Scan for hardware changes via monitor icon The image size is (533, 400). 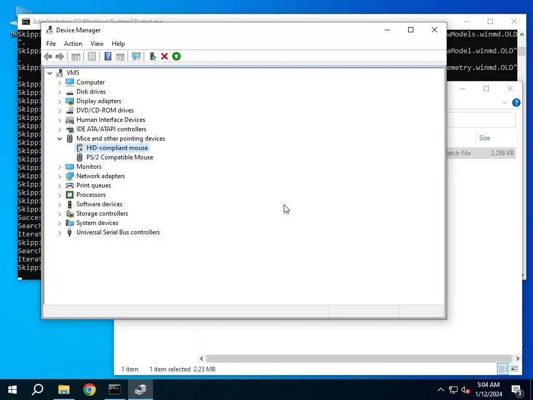[x=136, y=56]
